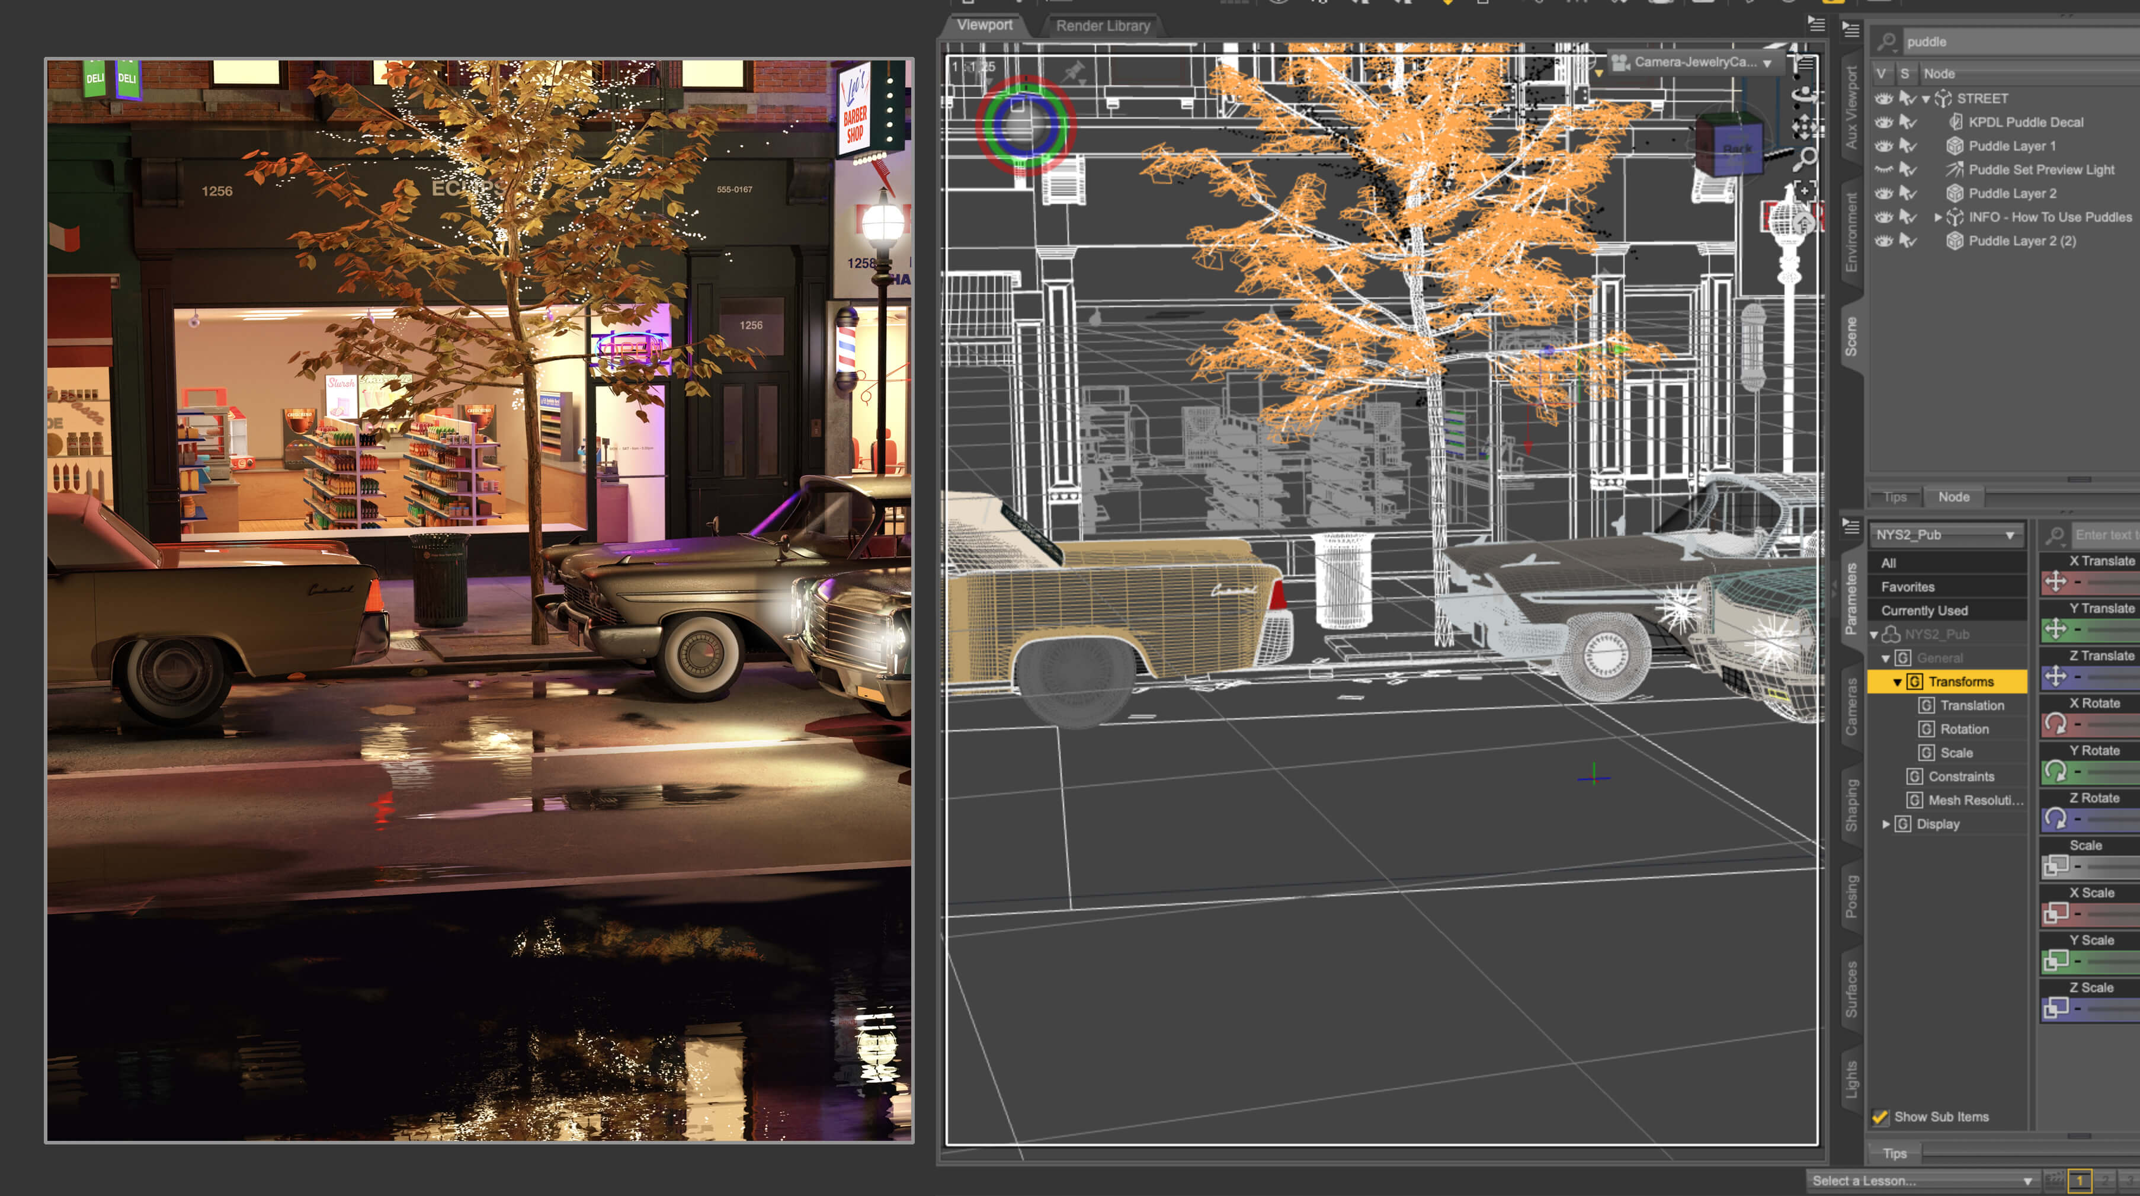Expand the Display property group
Viewport: 2140px width, 1196px height.
(1886, 824)
